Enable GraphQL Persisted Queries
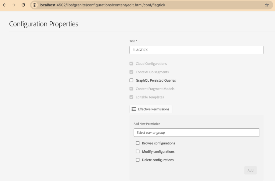Image resolution: width=275 pixels, height=181 pixels. [x=131, y=80]
